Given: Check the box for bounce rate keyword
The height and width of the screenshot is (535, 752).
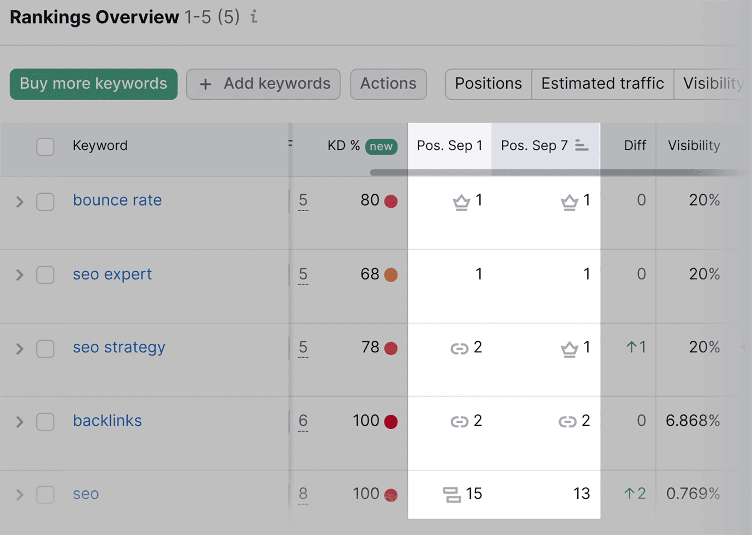Looking at the screenshot, I should click(45, 202).
